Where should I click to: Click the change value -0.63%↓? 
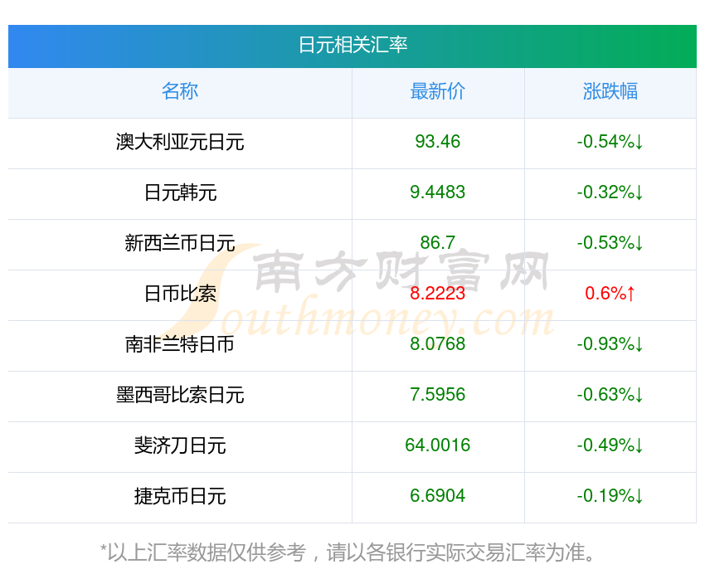[x=610, y=395]
